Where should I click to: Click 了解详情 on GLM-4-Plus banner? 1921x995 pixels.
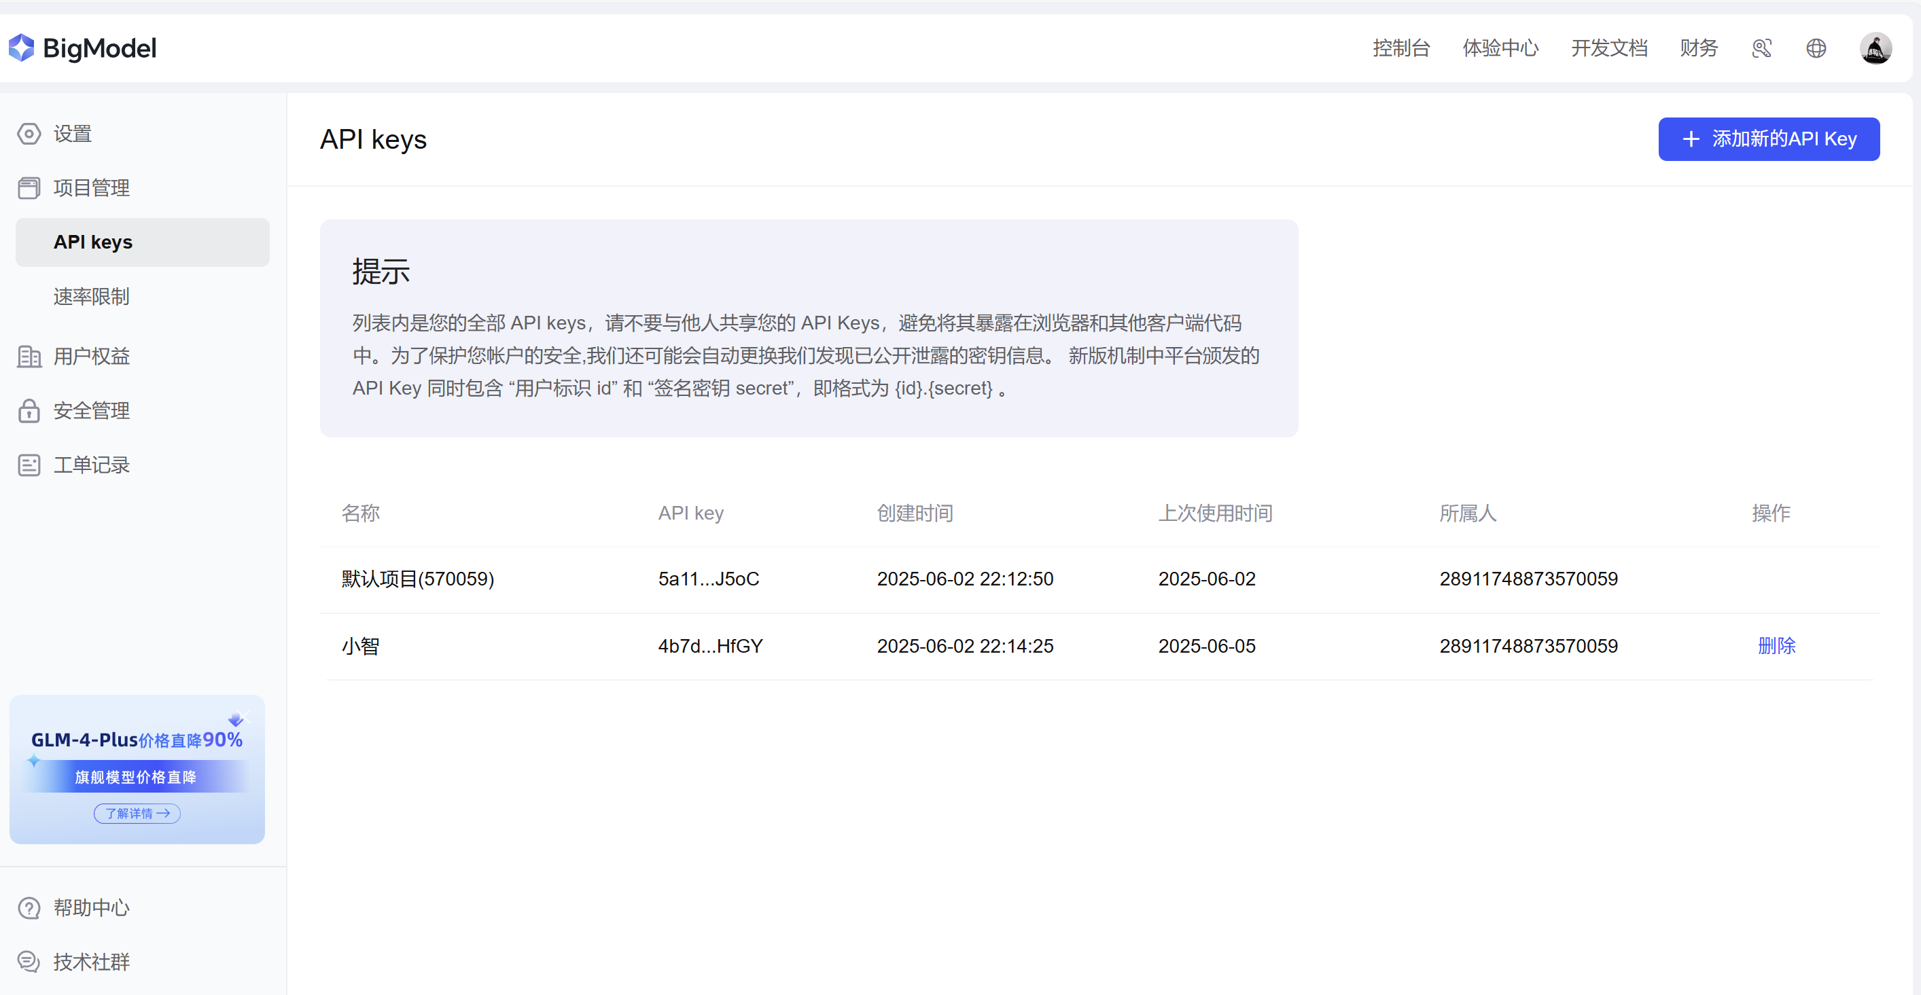137,813
